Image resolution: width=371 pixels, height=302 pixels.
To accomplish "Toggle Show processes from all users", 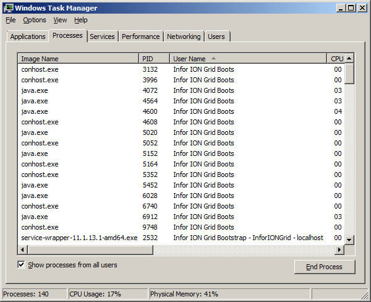I will pyautogui.click(x=22, y=265).
